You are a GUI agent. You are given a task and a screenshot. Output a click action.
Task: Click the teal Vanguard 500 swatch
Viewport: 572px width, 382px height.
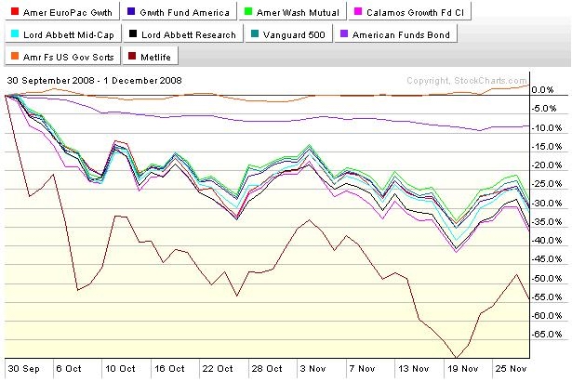tap(255, 33)
